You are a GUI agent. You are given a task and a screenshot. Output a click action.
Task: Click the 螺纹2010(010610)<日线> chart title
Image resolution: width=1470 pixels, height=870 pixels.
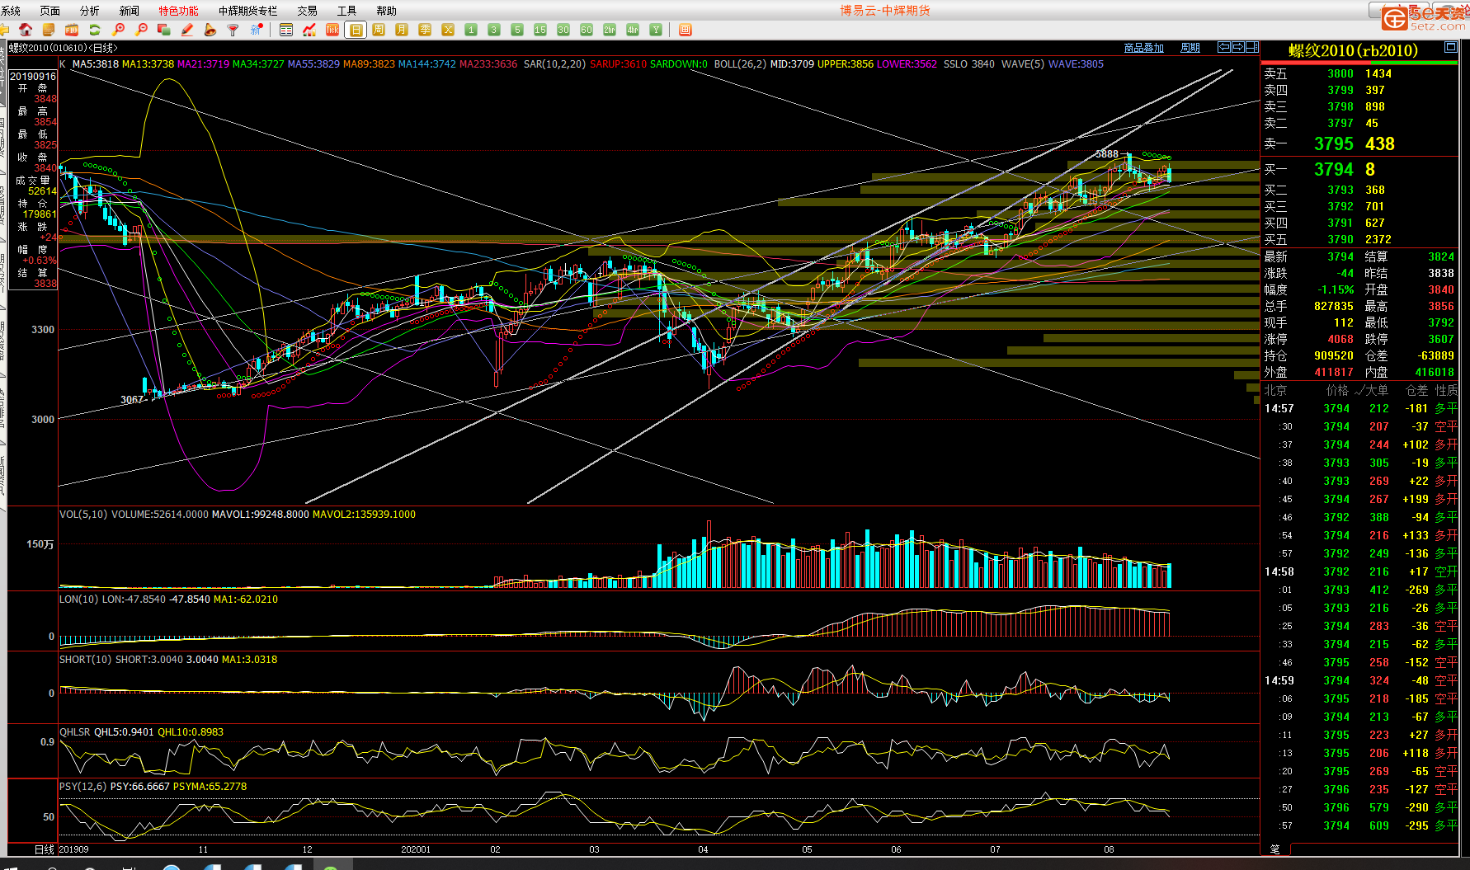click(x=64, y=48)
